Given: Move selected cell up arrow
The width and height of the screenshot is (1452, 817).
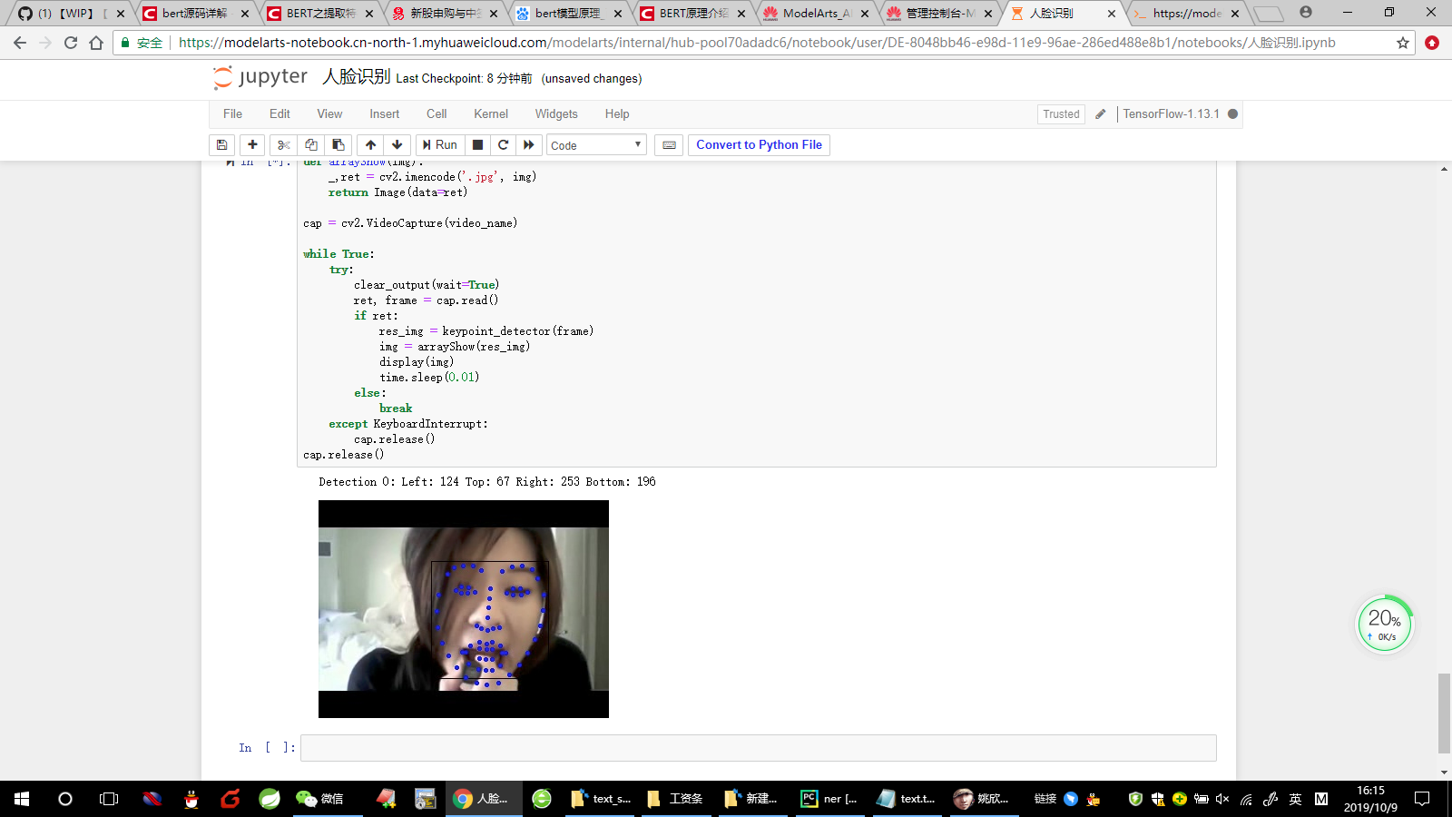Looking at the screenshot, I should (370, 145).
